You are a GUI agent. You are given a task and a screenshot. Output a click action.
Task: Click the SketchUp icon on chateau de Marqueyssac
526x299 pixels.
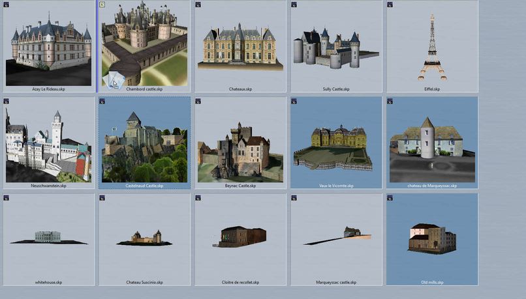tap(390, 101)
